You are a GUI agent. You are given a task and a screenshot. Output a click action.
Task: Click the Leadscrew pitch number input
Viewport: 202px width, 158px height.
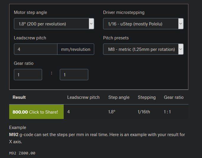(36, 49)
